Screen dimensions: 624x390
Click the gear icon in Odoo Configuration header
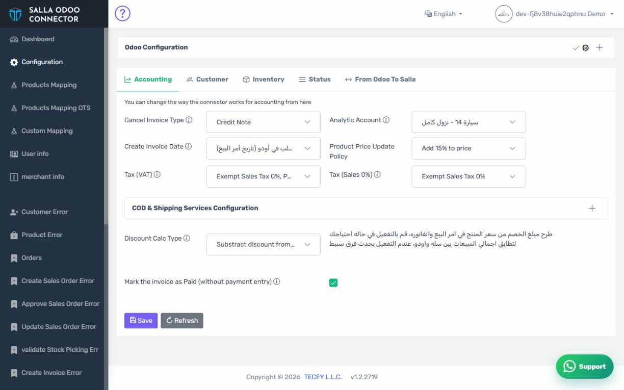point(586,47)
